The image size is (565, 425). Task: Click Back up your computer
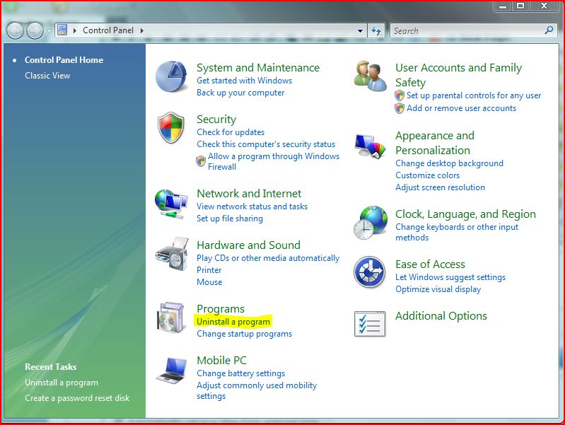[x=240, y=93]
